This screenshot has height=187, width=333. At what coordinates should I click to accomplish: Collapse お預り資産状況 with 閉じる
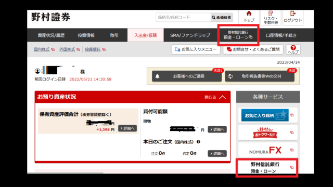pos(215,97)
